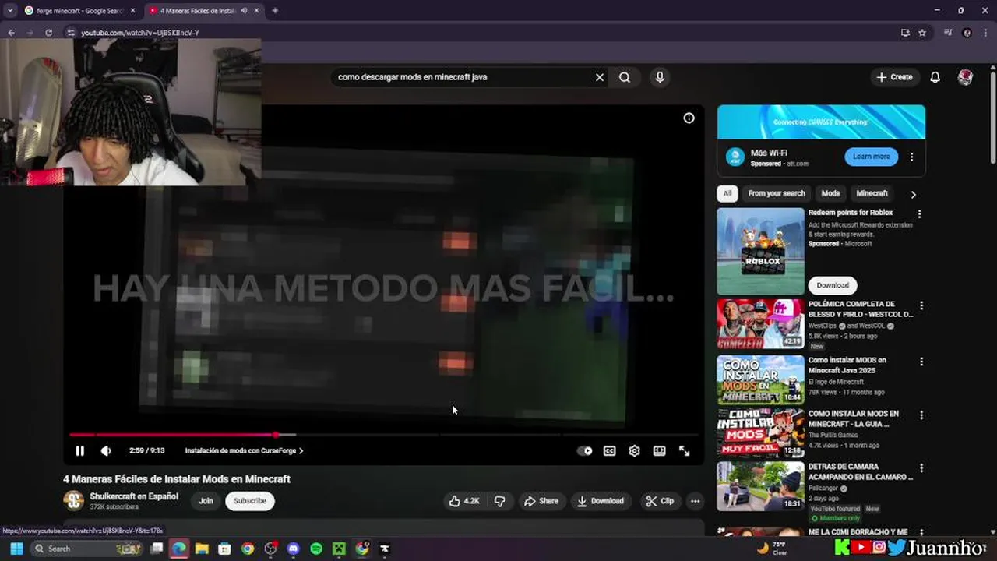This screenshot has height=561, width=997.
Task: Open options for 'LA GUIA' video
Action: [921, 415]
